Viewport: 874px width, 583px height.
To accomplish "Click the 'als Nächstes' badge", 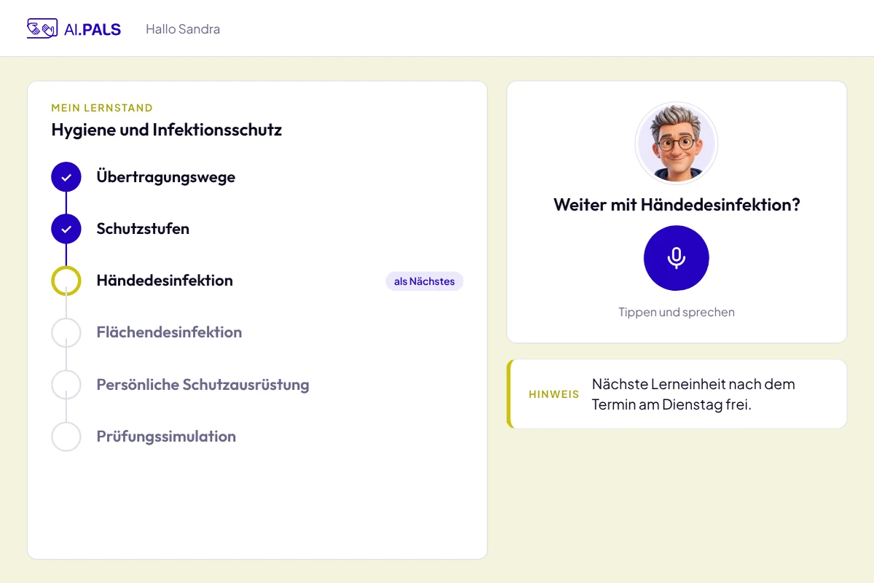I will 425,281.
